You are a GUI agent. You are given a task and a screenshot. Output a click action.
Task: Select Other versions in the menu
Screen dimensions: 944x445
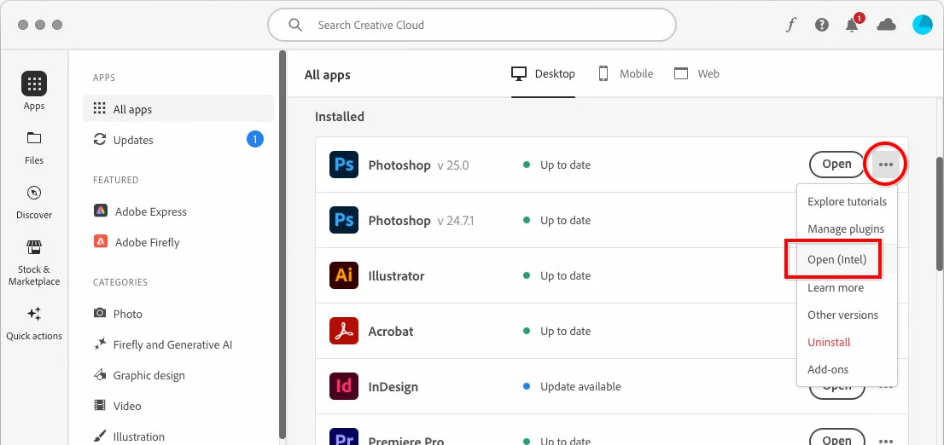847,315
